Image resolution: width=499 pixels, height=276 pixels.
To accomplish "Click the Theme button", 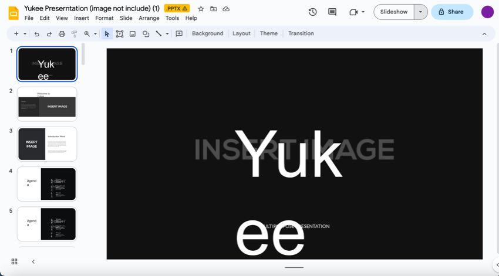I will (269, 33).
